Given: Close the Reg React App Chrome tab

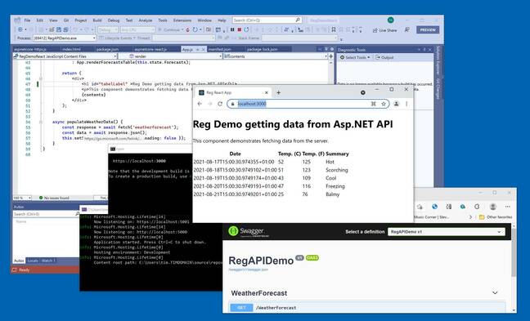Looking at the screenshot, I should coord(266,92).
